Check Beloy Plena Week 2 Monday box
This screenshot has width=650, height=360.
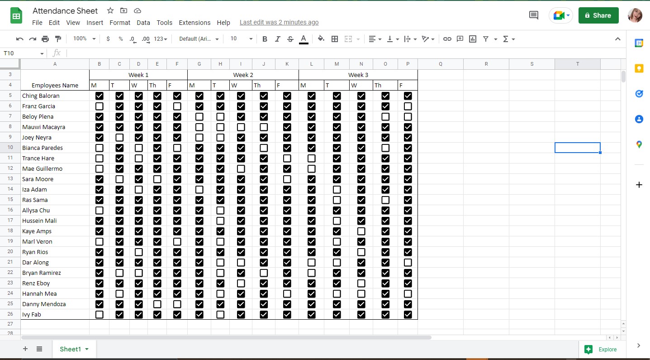pos(199,117)
